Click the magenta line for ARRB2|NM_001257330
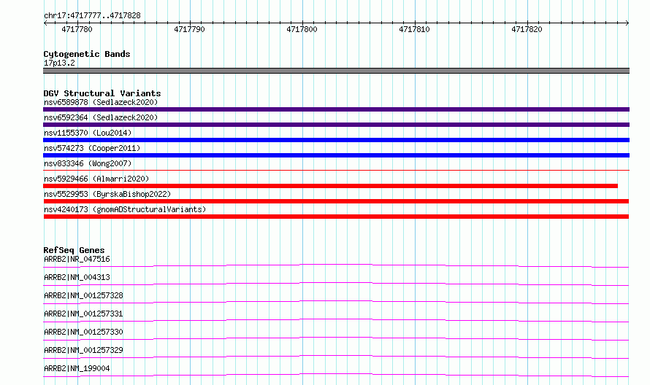 (x=336, y=338)
